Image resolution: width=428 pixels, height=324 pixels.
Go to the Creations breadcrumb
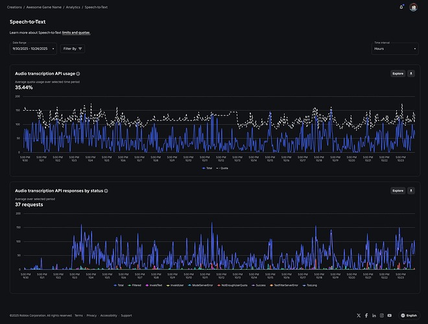pos(14,7)
